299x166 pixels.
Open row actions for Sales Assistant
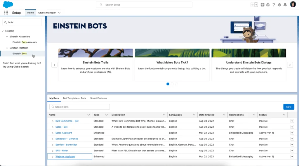tap(292, 133)
